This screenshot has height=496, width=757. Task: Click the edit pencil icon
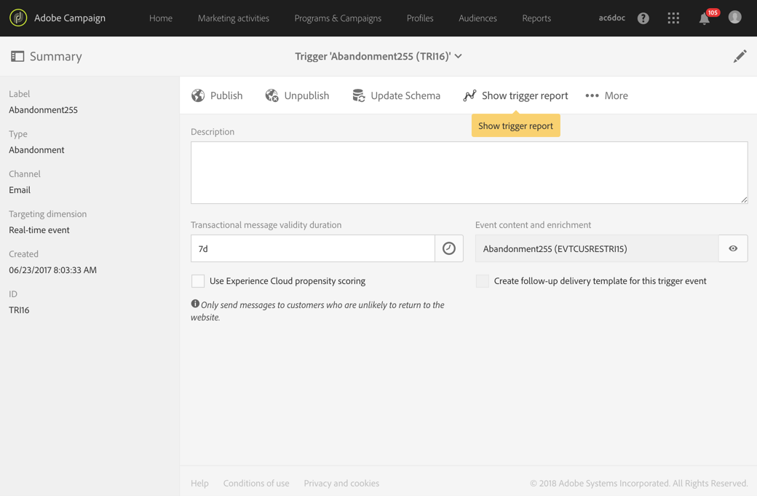tap(740, 57)
